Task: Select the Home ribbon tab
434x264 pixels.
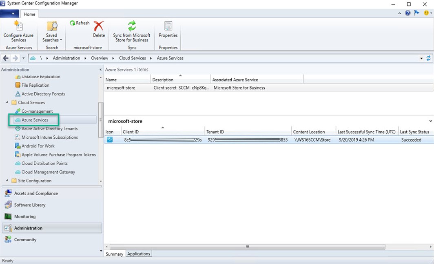Action: pos(29,14)
